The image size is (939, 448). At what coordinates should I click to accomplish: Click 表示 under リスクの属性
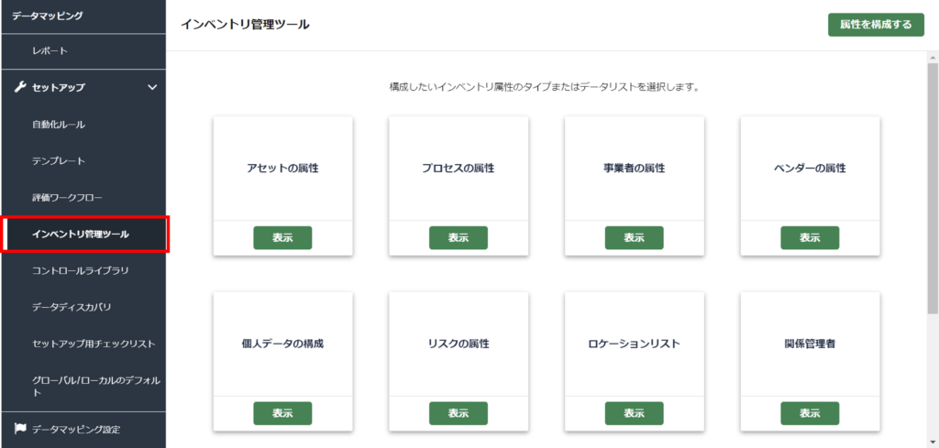tap(458, 413)
